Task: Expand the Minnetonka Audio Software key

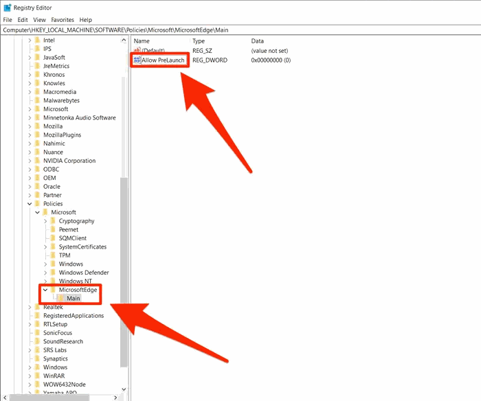Action: 30,117
